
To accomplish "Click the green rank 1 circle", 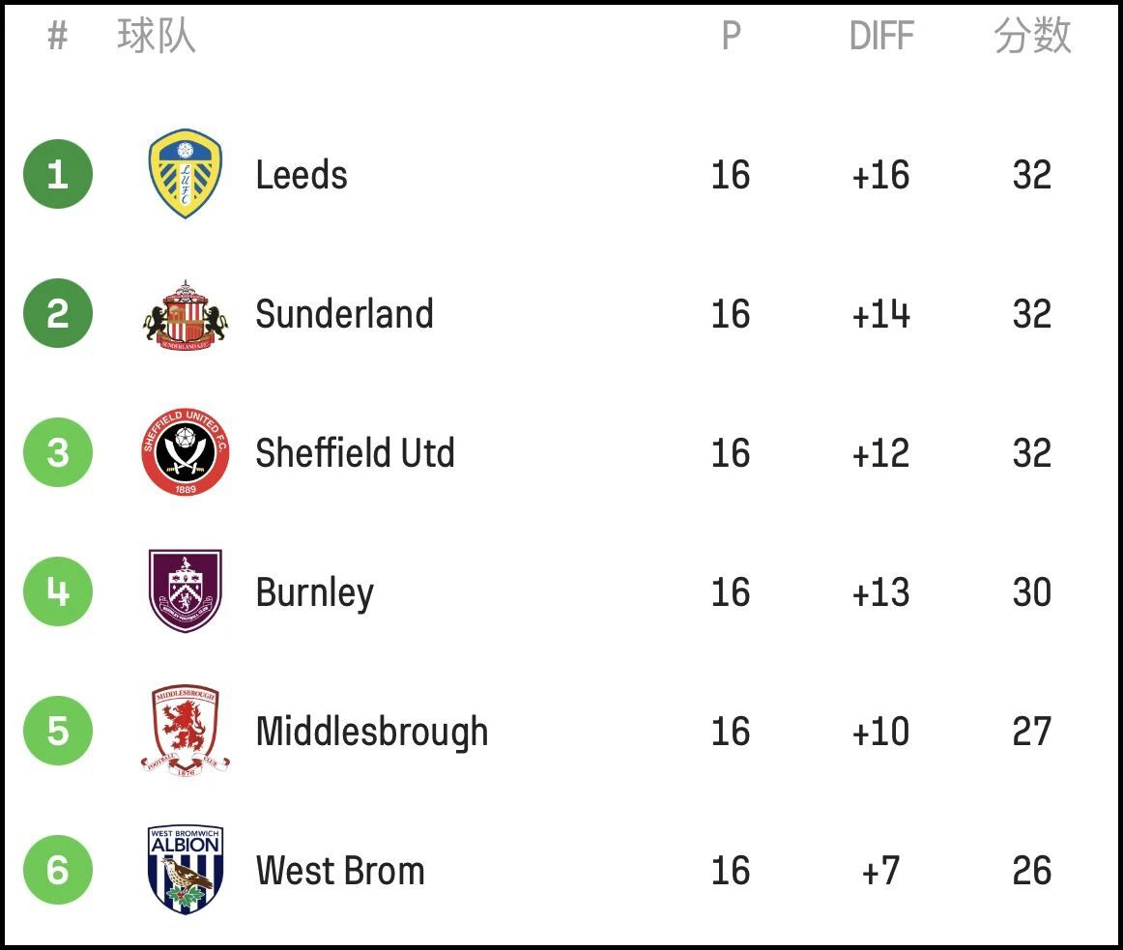I will pyautogui.click(x=58, y=174).
